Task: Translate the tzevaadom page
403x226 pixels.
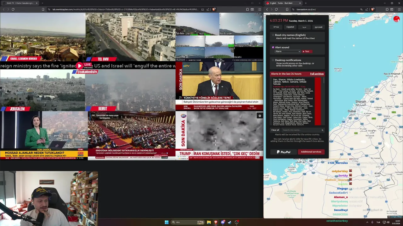Action: (x=361, y=9)
